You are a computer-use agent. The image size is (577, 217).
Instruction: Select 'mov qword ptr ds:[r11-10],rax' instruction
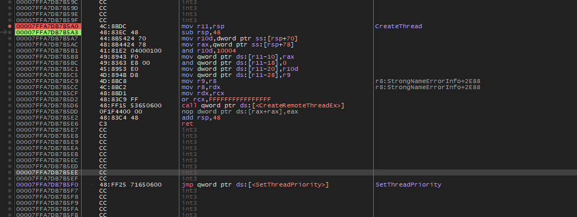point(238,57)
